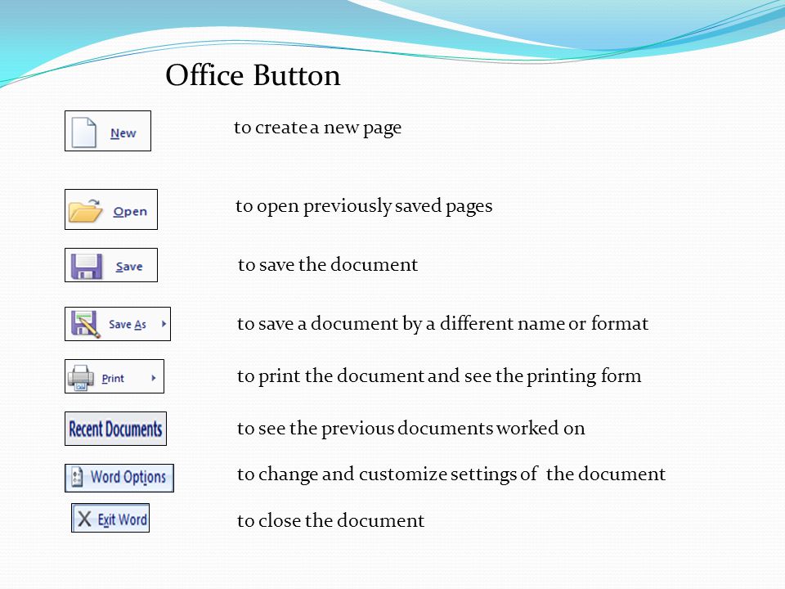
Task: Click the X icon on Exit Word
Action: 84,519
